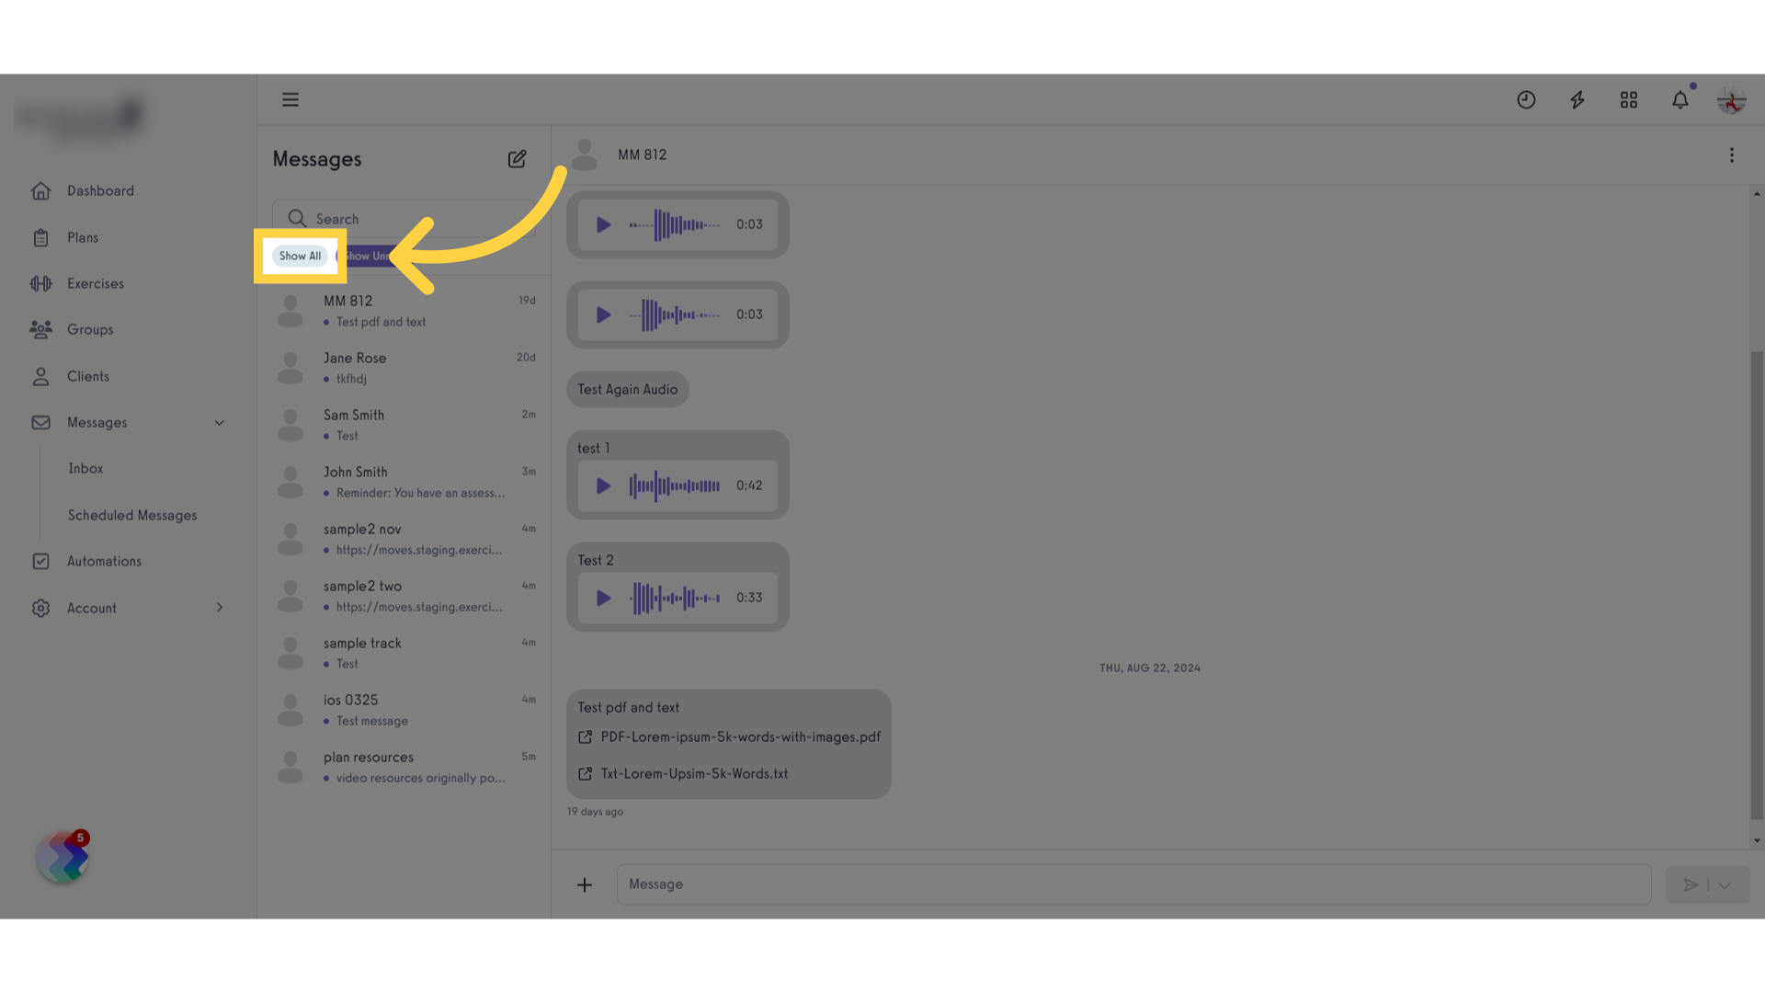1765x993 pixels.
Task: Click the scrollbar down arrow in chat
Action: pyautogui.click(x=1757, y=840)
